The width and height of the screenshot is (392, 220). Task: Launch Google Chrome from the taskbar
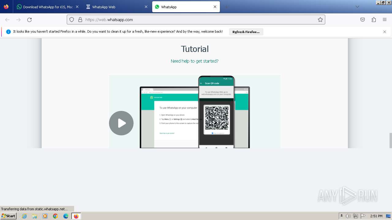tap(55, 216)
